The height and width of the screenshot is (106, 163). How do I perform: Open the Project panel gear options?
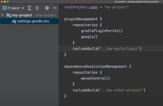[47, 8]
